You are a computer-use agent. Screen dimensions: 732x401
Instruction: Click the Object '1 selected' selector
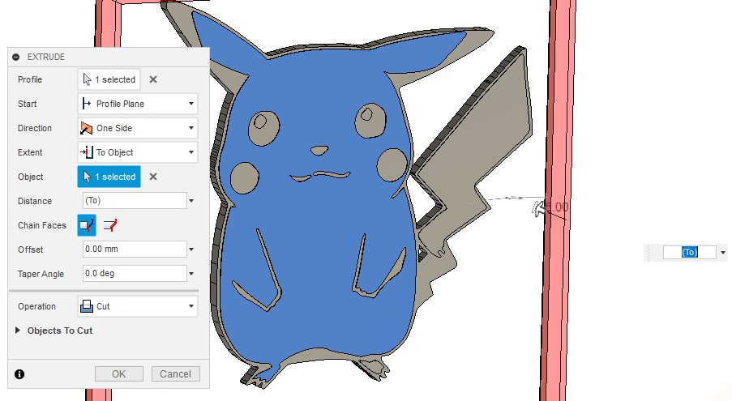point(109,177)
